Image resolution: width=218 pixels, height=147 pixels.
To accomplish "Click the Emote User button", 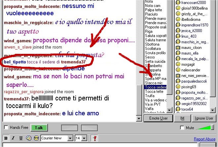I will tap(158, 118).
